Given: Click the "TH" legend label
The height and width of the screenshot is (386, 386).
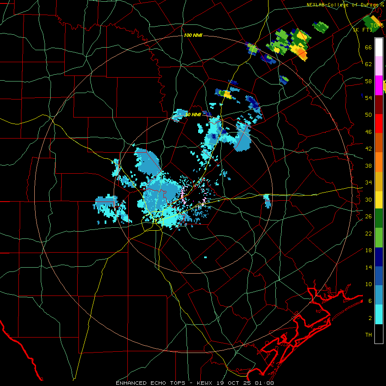Looking at the screenshot, I should pyautogui.click(x=368, y=335).
